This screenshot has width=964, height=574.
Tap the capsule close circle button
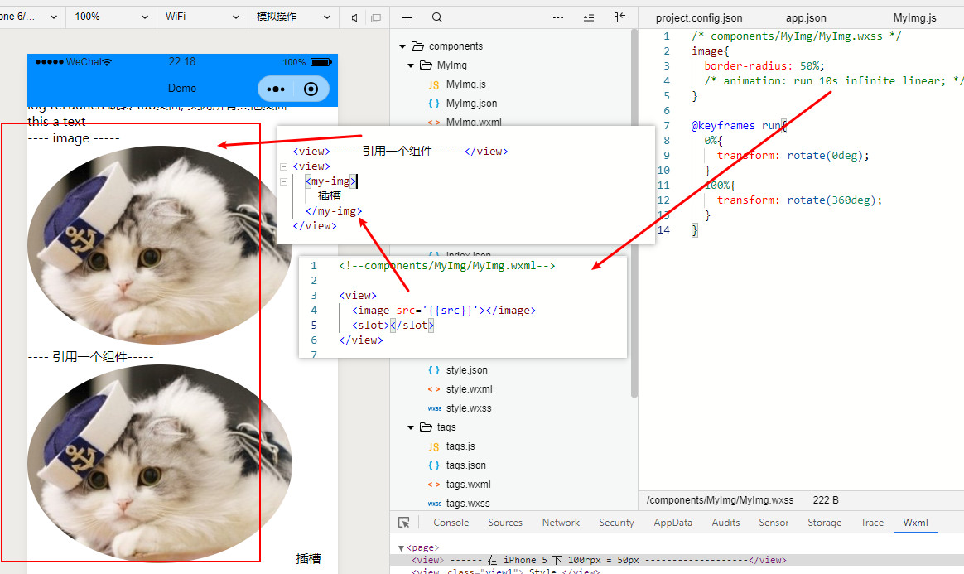click(311, 89)
